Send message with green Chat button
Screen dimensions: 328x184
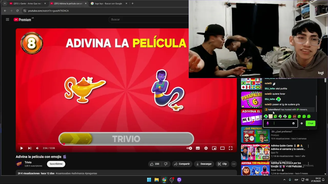click(x=311, y=123)
